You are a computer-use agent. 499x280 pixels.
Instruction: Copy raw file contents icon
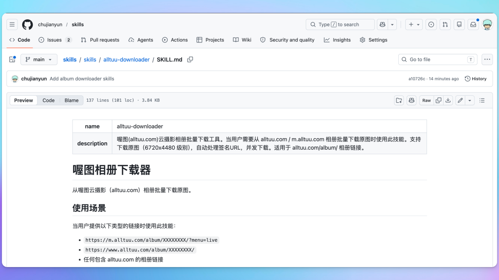coord(438,100)
